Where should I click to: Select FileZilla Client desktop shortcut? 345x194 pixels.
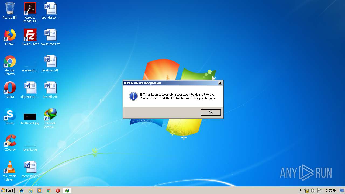coord(30,37)
